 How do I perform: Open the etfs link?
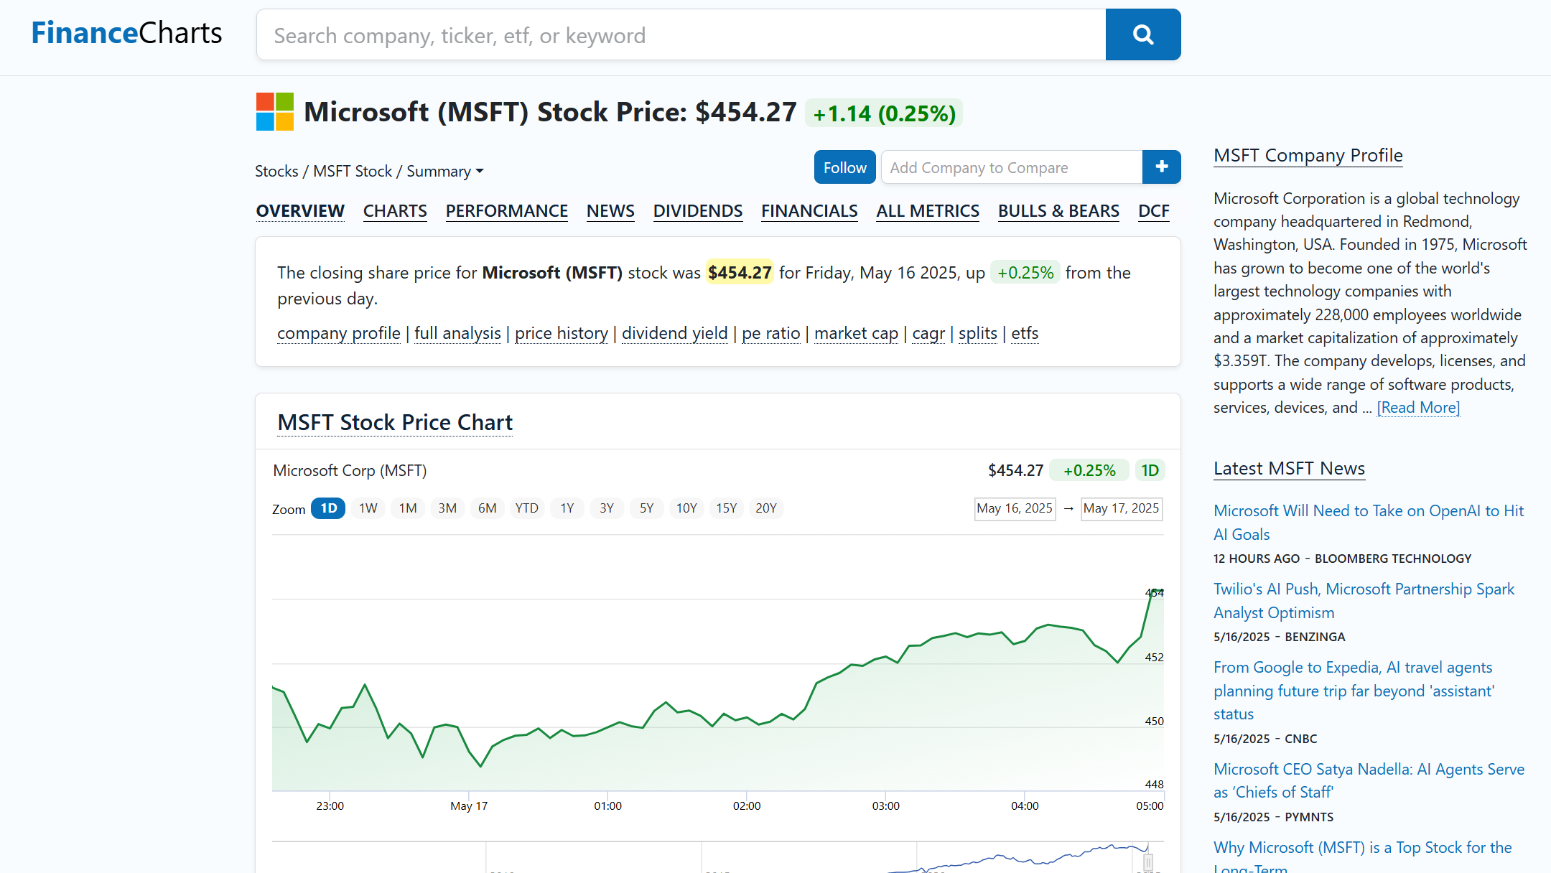tap(1025, 333)
